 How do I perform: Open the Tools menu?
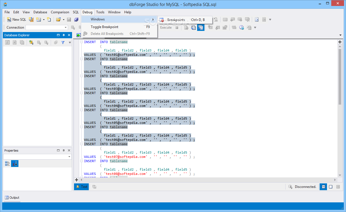pyautogui.click(x=100, y=12)
